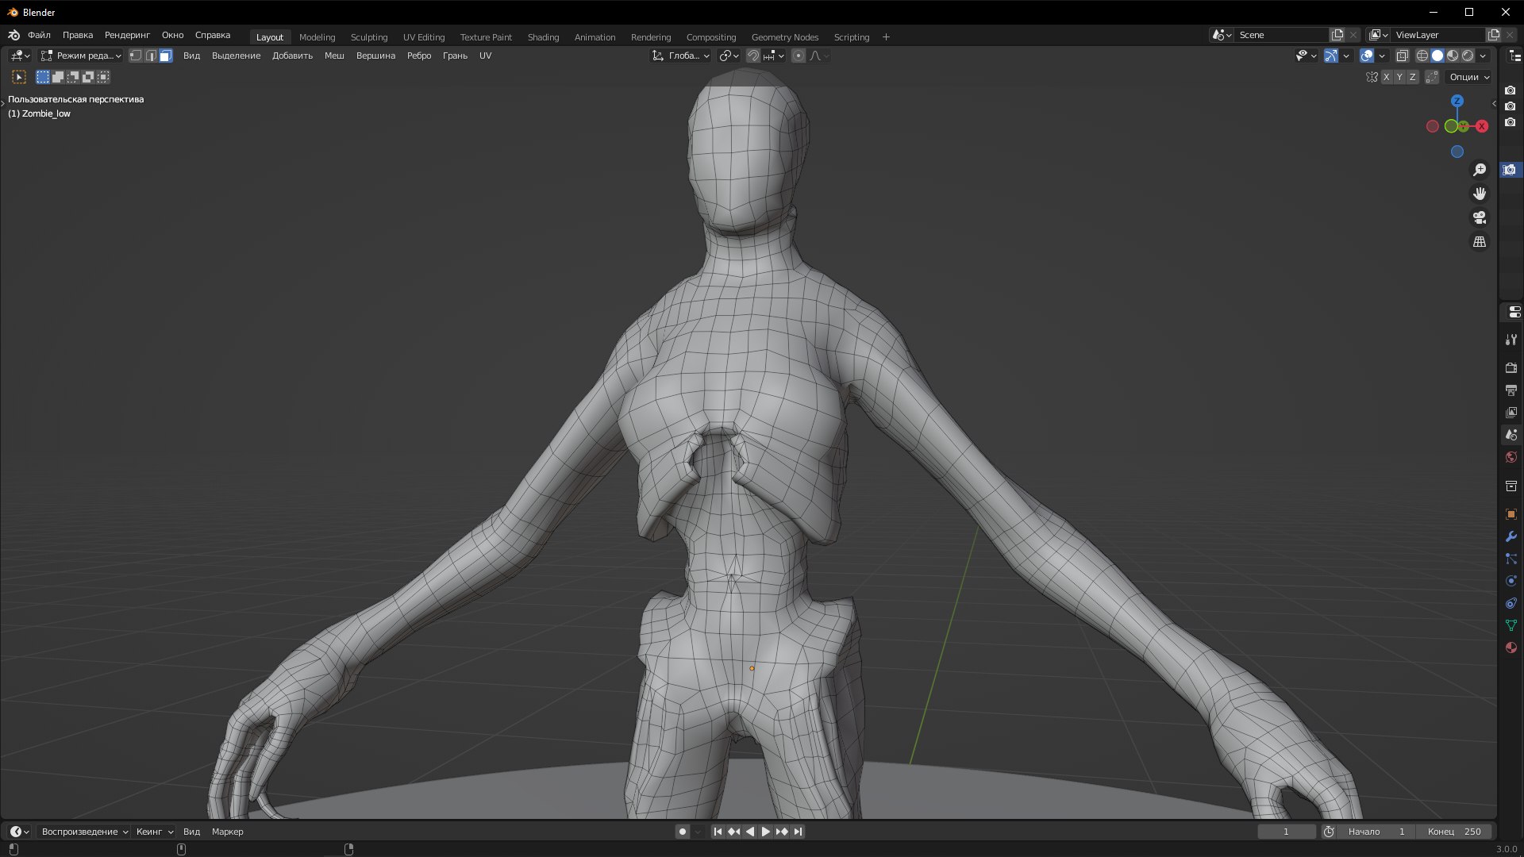Image resolution: width=1524 pixels, height=857 pixels.
Task: Click the pan hand viewport gizmo
Action: pyautogui.click(x=1480, y=194)
